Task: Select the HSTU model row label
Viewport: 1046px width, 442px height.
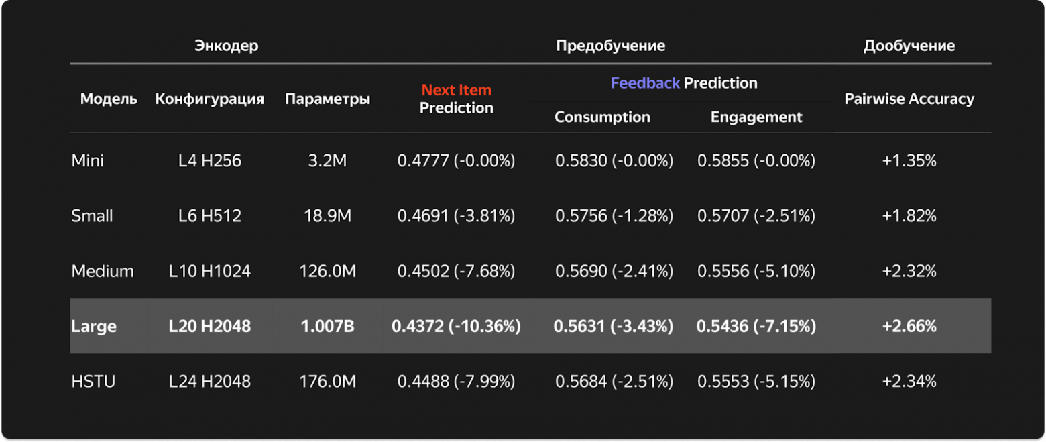Action: click(93, 382)
